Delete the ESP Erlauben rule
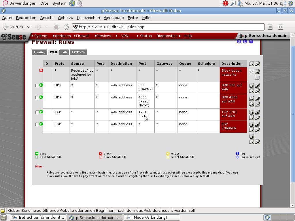Screen dimensions: 295x221 [251, 130]
